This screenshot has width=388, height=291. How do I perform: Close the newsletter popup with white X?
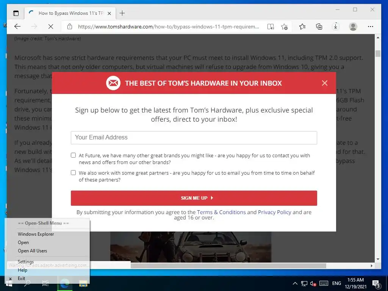click(325, 83)
